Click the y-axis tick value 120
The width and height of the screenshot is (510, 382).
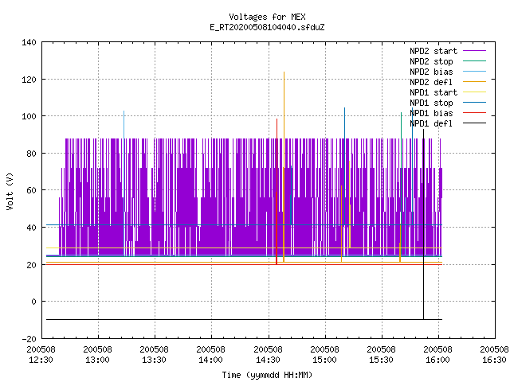(29, 80)
